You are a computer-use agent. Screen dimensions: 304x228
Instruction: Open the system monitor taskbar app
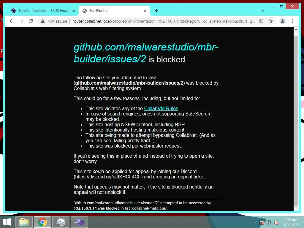[61, 222]
